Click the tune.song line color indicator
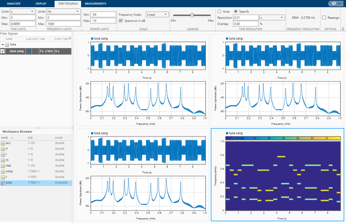The width and height of the screenshot is (346, 223). pos(30,51)
